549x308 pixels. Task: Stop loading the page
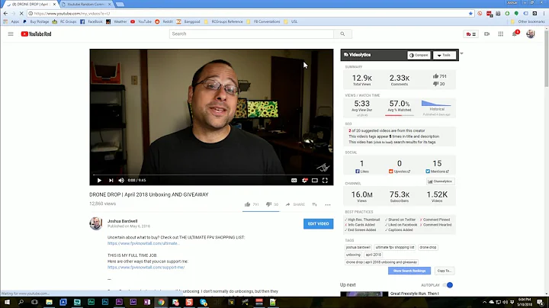21,13
